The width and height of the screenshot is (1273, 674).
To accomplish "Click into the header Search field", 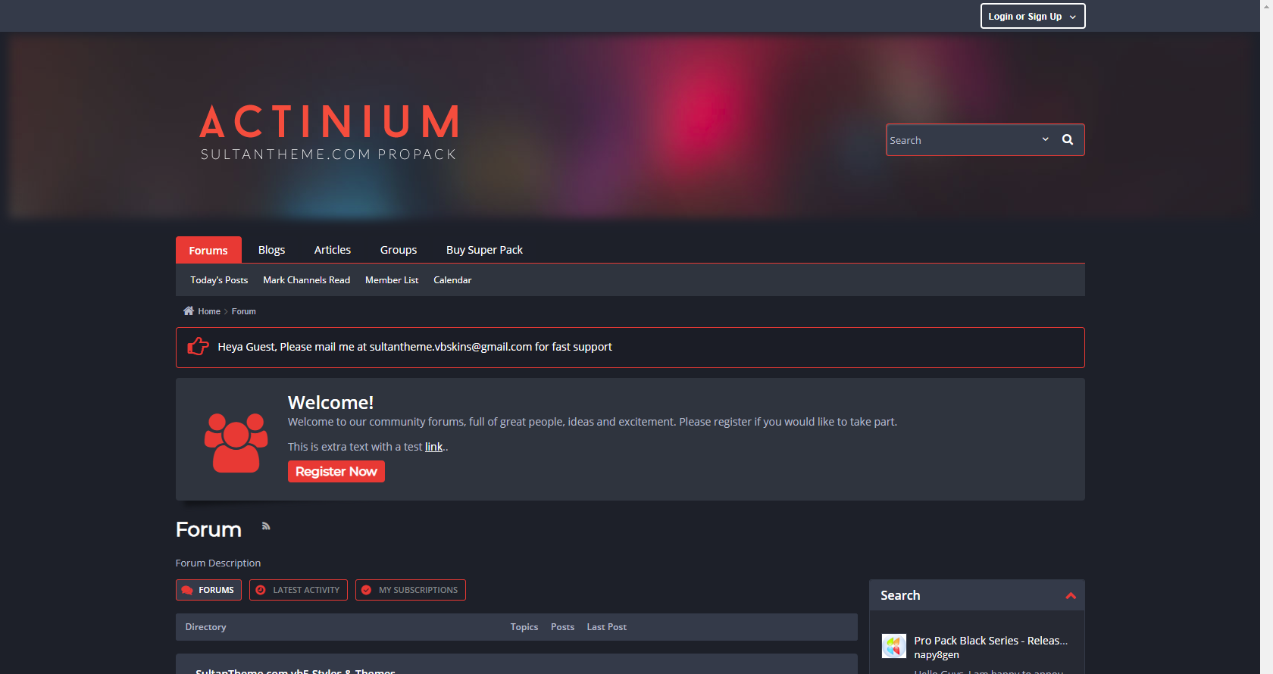I will [961, 140].
